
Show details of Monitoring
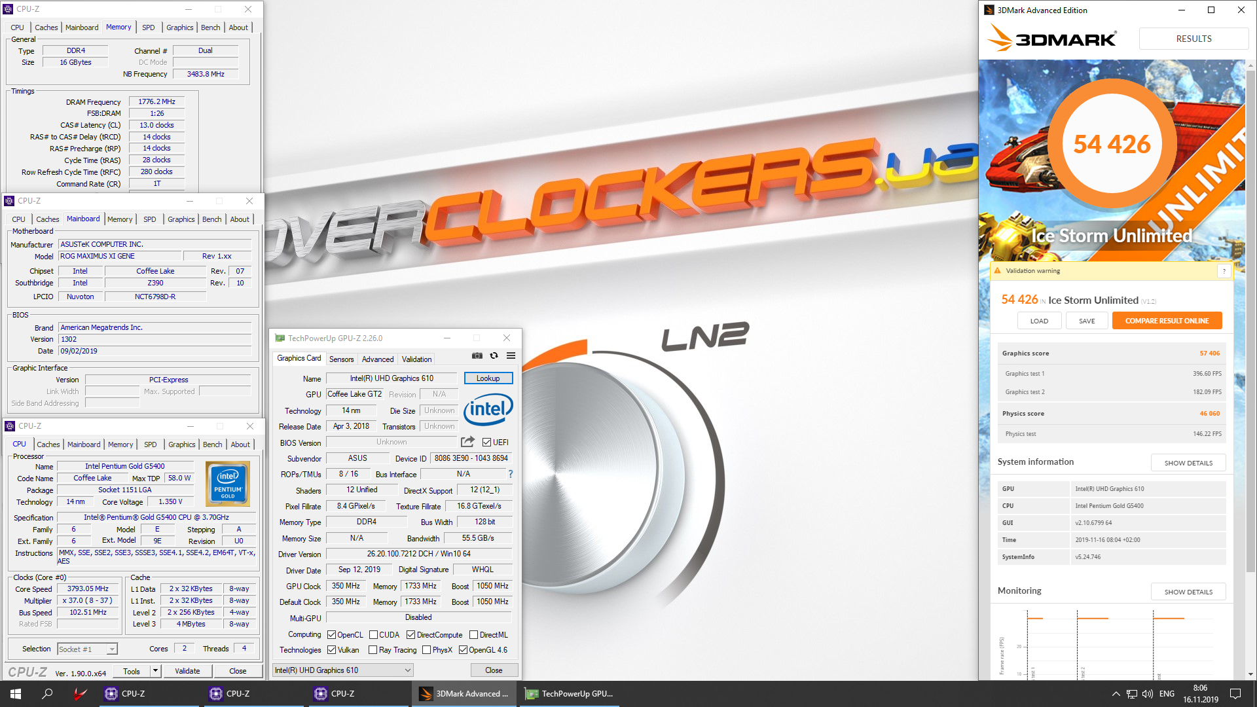tap(1188, 592)
